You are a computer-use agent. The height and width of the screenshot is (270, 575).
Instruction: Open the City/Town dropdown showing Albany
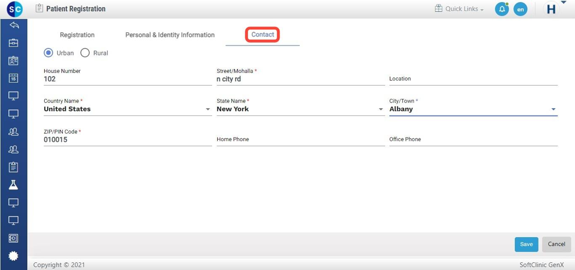[x=473, y=109]
